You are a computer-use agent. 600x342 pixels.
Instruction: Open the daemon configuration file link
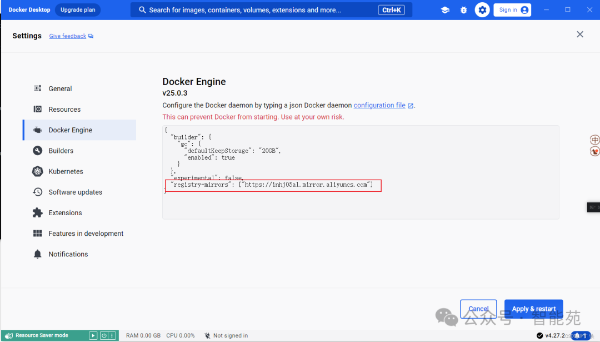380,105
